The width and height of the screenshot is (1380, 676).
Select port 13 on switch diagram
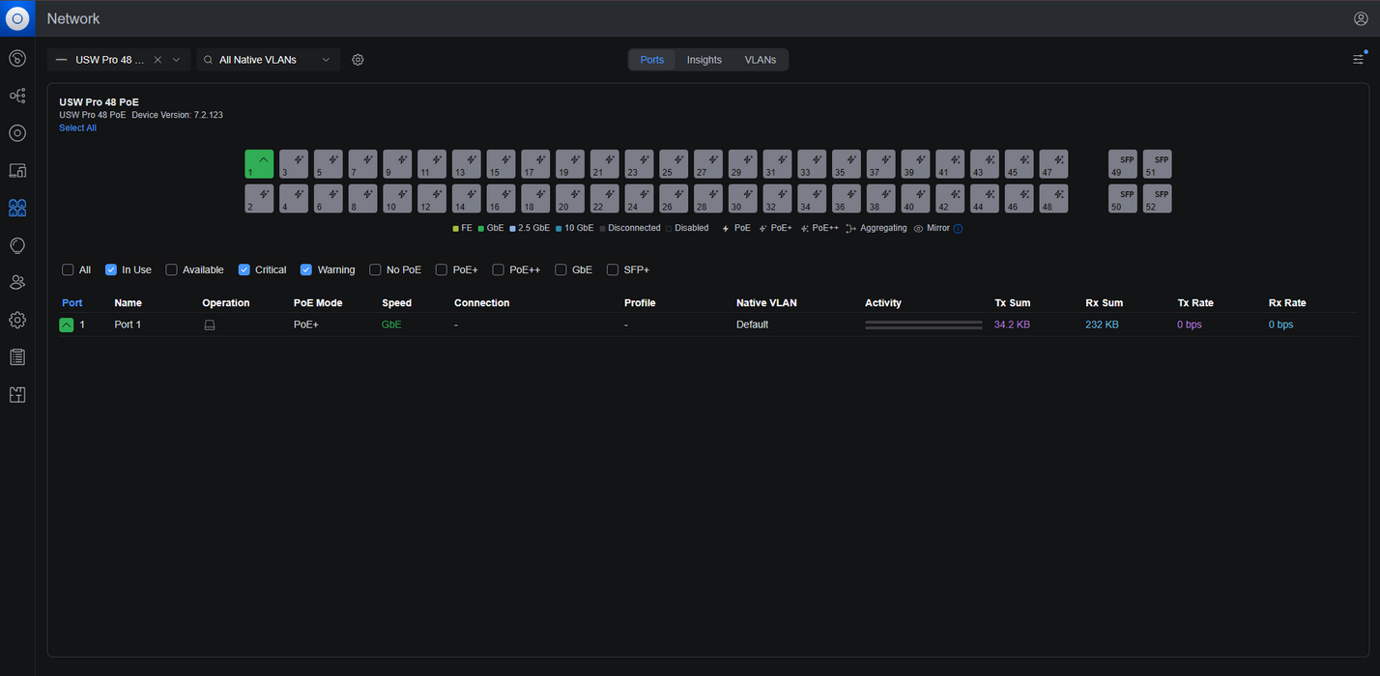point(466,164)
